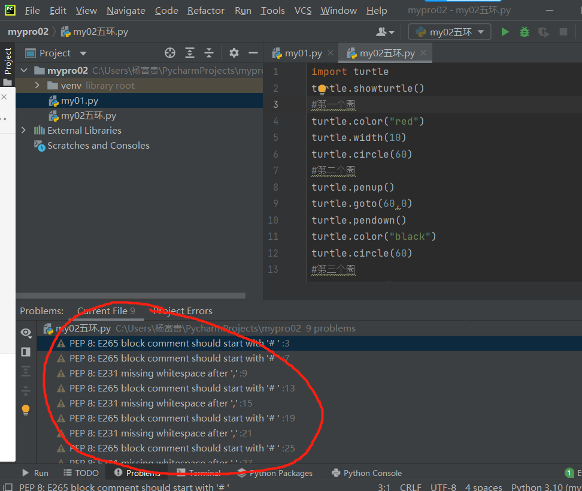Click the project tree horizontal scrollbar
This screenshot has height=491, width=582.
coord(131,296)
